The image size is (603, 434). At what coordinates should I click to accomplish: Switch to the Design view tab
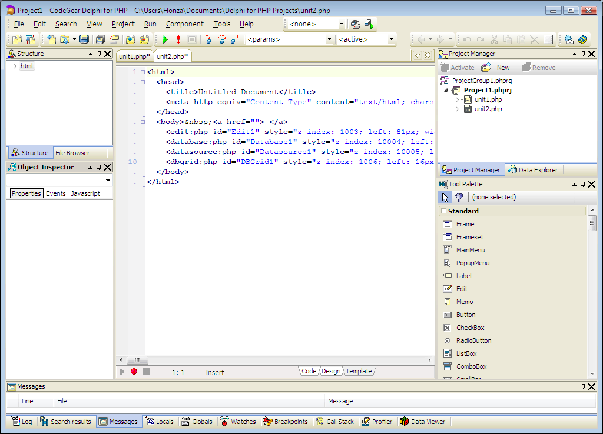(x=331, y=371)
